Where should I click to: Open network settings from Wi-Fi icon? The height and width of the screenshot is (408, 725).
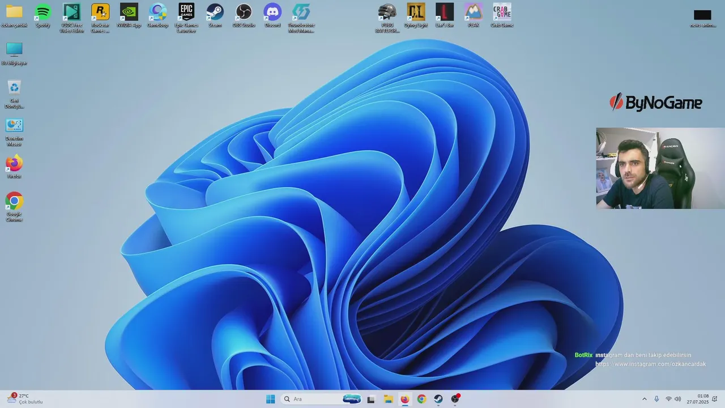tap(668, 399)
